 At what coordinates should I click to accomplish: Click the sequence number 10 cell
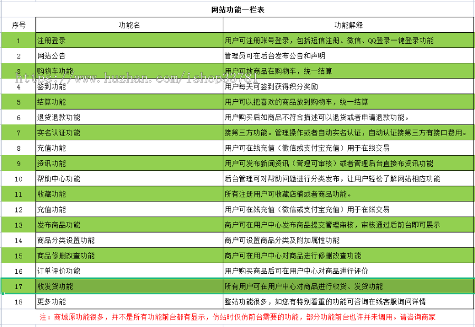[18, 179]
